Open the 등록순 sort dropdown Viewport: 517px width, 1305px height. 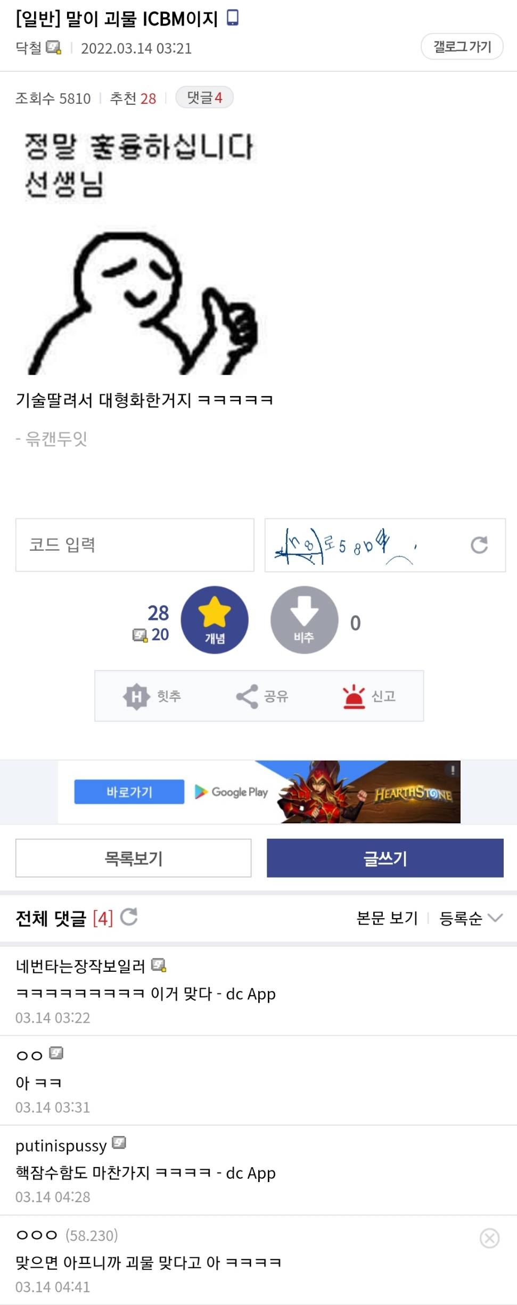point(471,918)
